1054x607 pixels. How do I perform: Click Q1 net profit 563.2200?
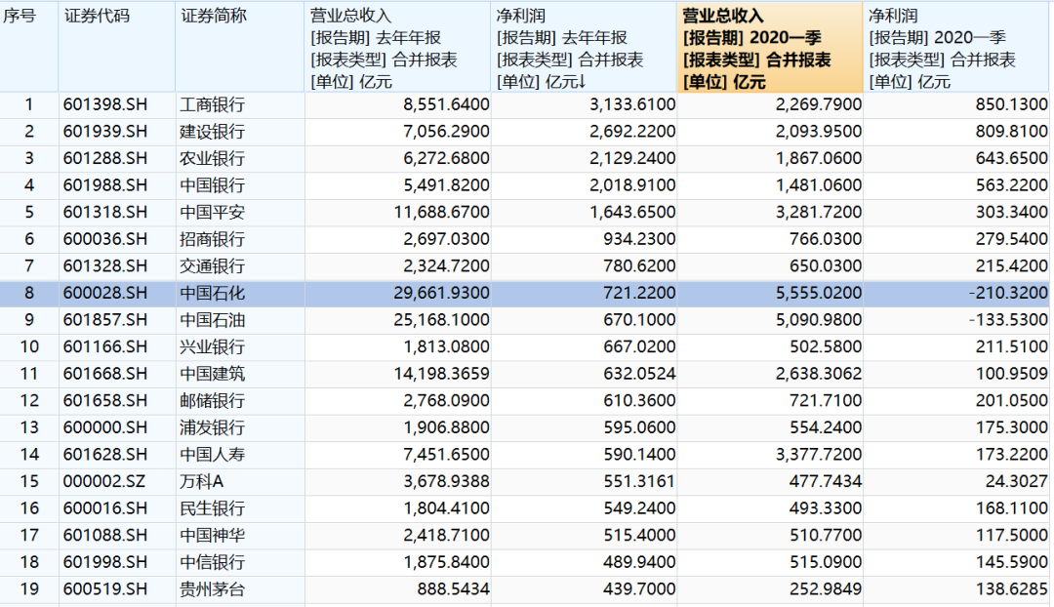click(x=1012, y=185)
